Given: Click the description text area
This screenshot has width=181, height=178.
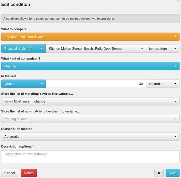Looking at the screenshot, I should pyautogui.click(x=90, y=156).
